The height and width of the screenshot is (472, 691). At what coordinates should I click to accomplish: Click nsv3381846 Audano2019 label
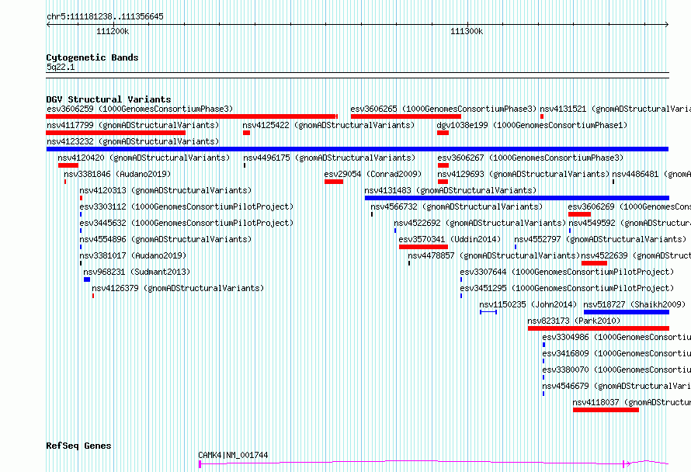coord(117,174)
